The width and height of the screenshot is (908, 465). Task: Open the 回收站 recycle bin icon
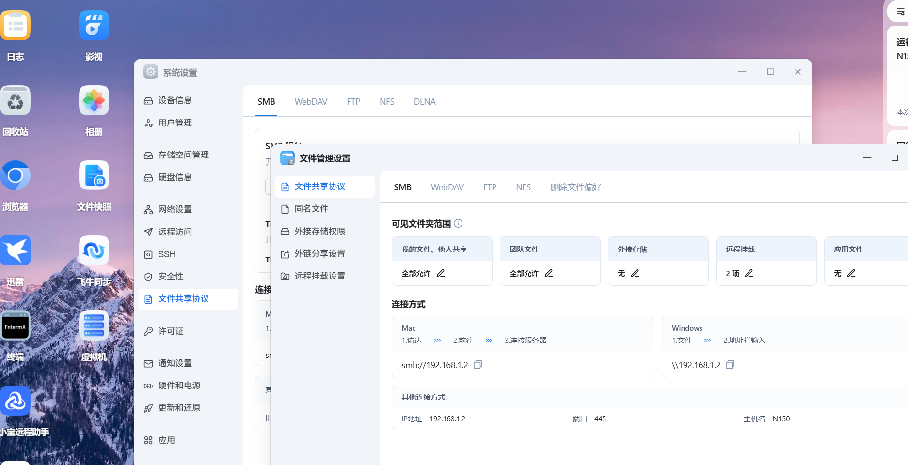16,100
